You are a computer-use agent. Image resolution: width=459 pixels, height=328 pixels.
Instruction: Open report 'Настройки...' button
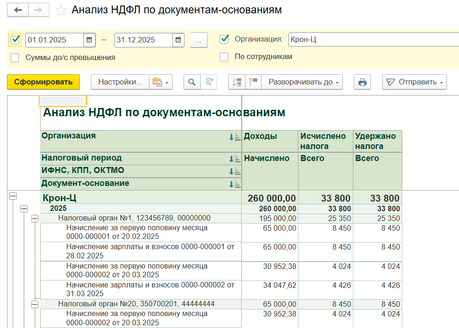[x=120, y=82]
